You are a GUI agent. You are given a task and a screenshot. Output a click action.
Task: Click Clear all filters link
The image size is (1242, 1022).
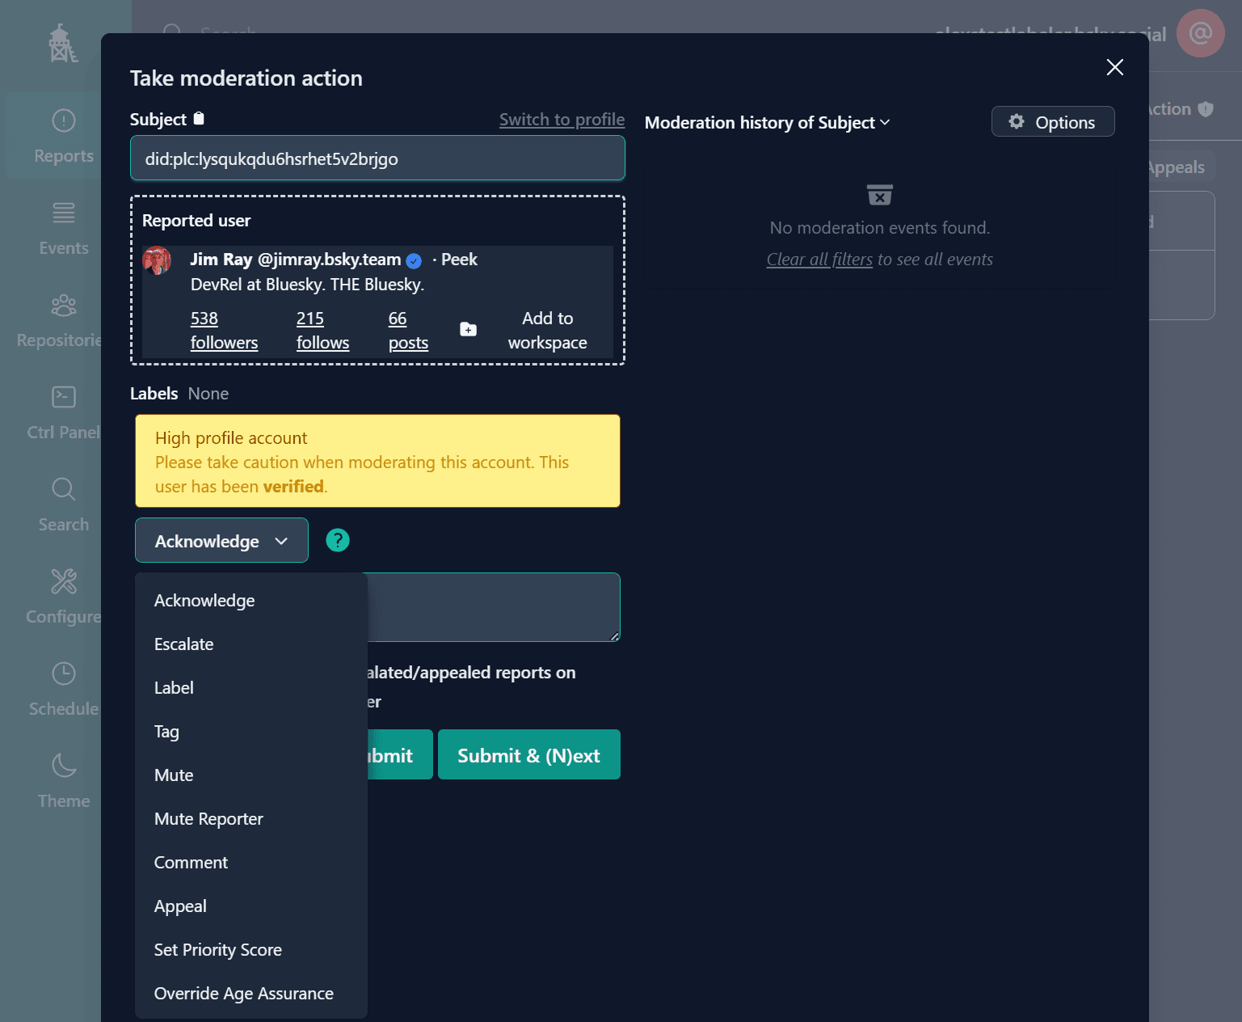(819, 260)
